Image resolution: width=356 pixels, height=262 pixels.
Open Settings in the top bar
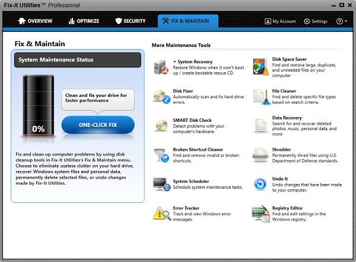click(x=315, y=21)
